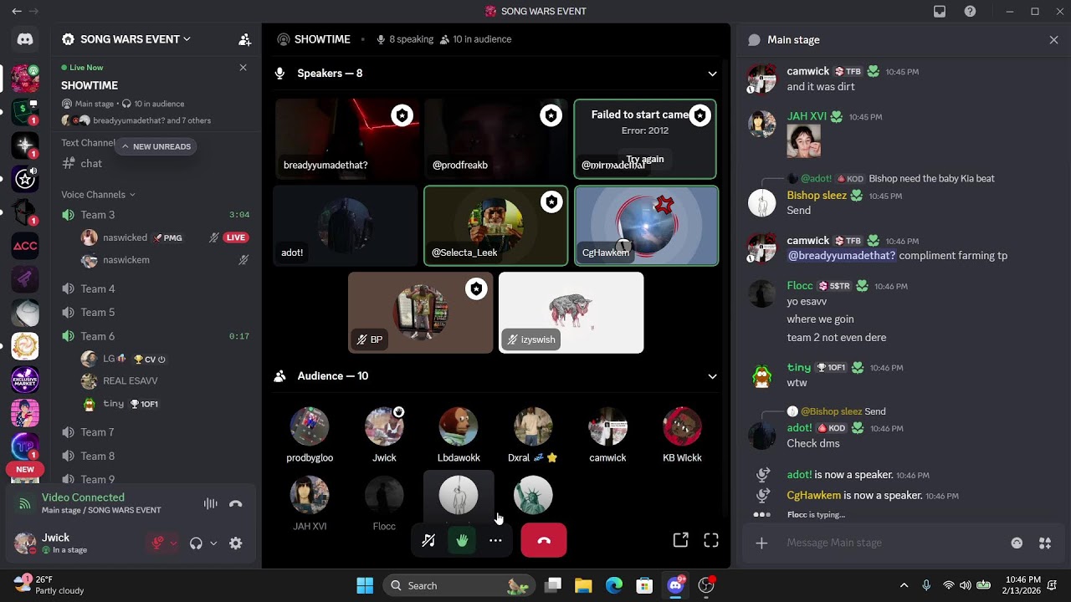
Task: Go back with the title bar arrow
Action: tap(17, 12)
